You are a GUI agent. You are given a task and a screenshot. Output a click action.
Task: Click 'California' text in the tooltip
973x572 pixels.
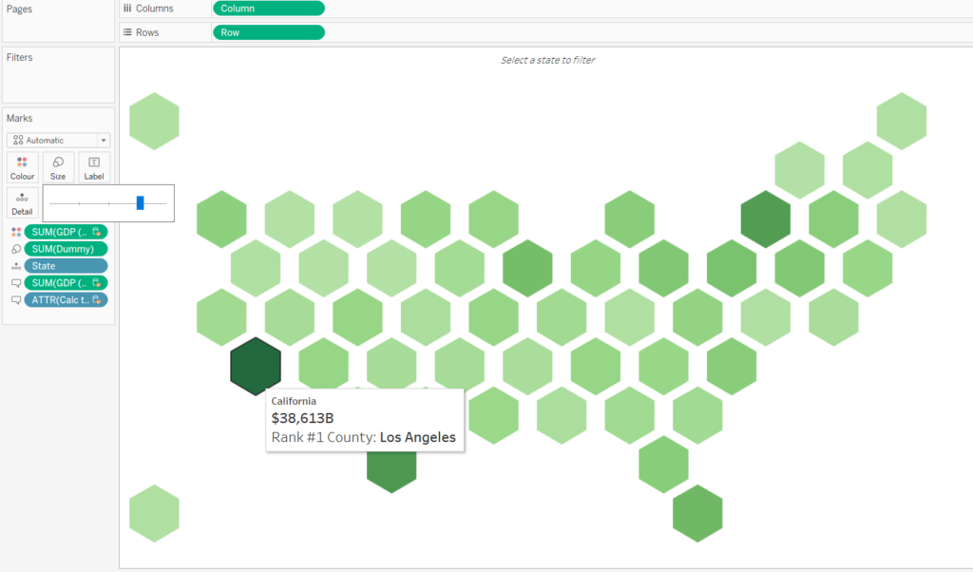pyautogui.click(x=294, y=401)
